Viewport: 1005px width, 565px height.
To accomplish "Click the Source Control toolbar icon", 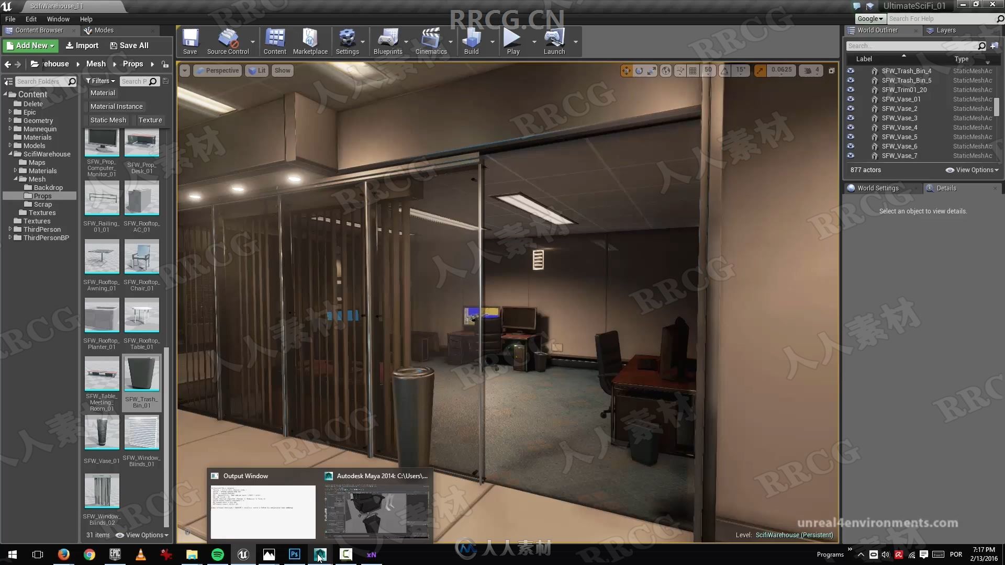I will coord(228,42).
